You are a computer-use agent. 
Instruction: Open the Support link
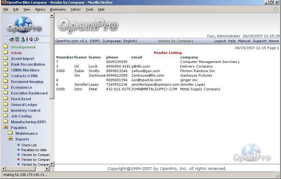pos(259,41)
